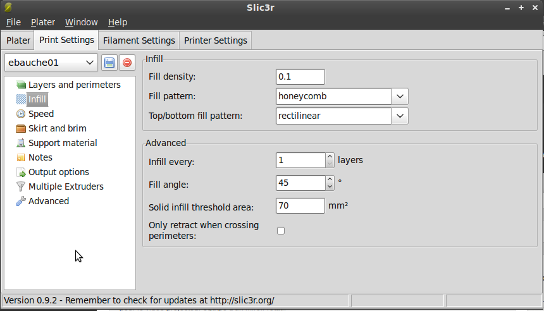544x311 pixels.
Task: Increase the Infill every layers value
Action: [x=330, y=157]
